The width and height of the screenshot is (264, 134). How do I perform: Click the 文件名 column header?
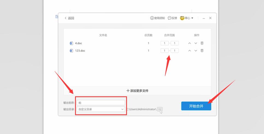click(x=103, y=35)
